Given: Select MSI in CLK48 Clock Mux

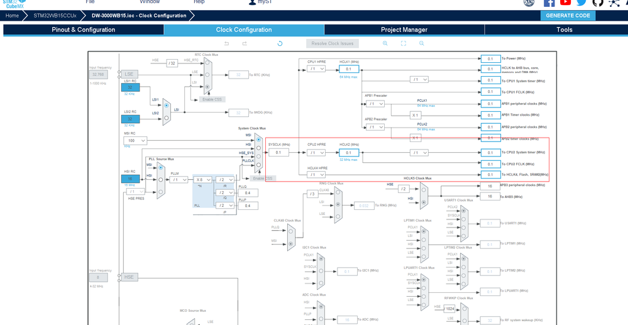Looking at the screenshot, I should 290,243.
